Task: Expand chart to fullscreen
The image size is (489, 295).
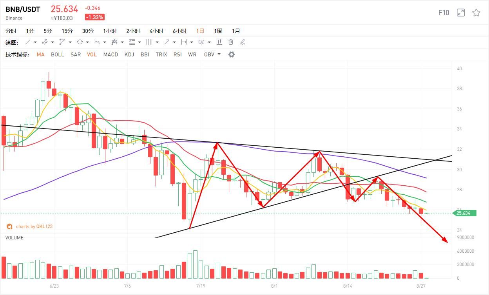Action: tap(461, 13)
